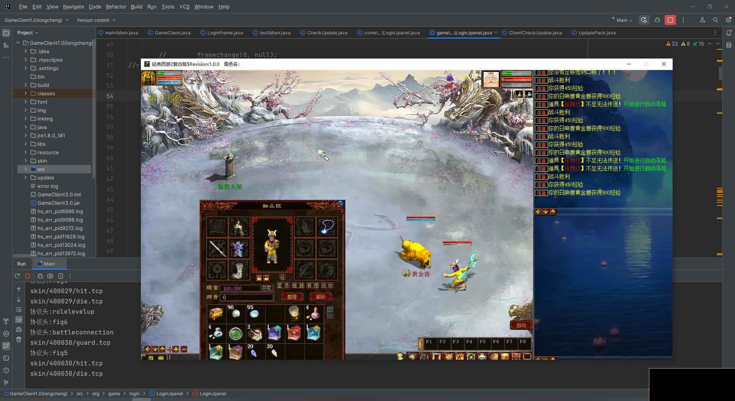The image size is (735, 401).
Task: Open Search Everywhere magnifier icon
Action: click(x=715, y=20)
